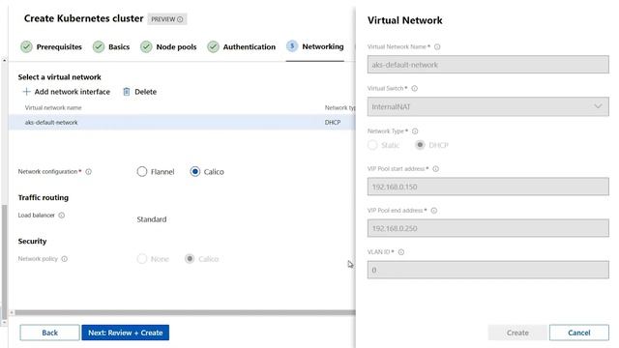Choose None for network policy

[142, 259]
